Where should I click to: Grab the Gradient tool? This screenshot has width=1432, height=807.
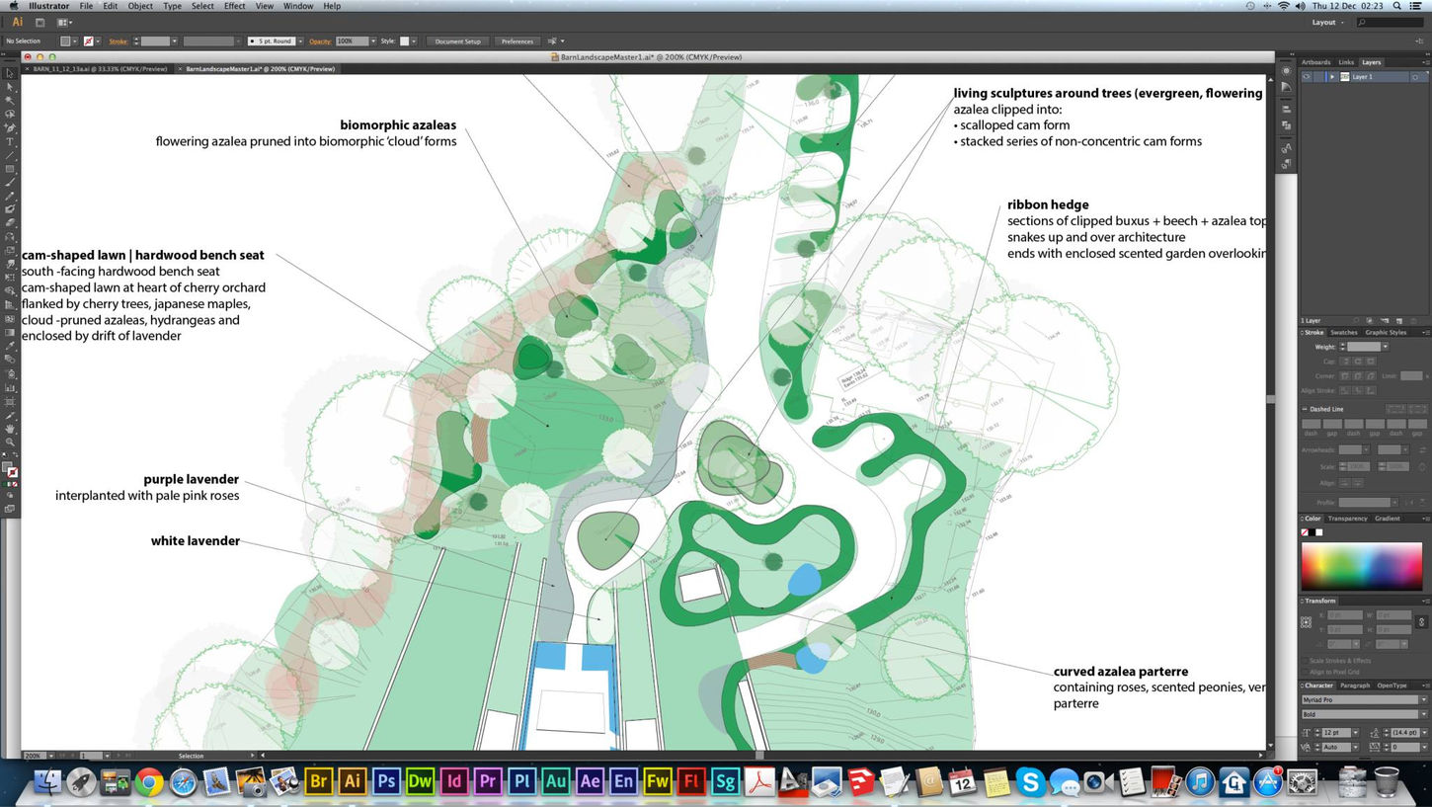[x=10, y=333]
